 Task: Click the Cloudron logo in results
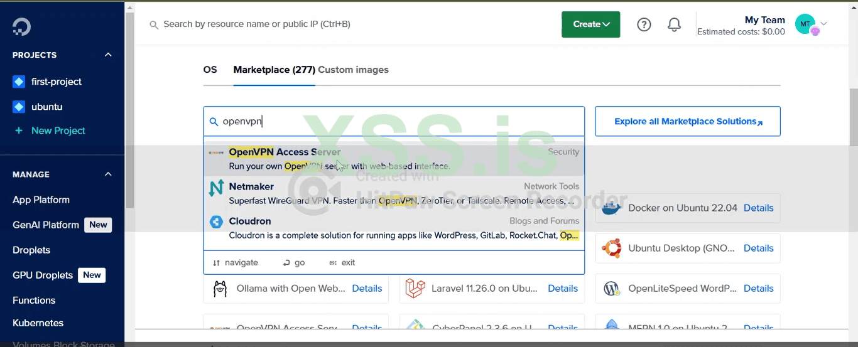(x=216, y=222)
